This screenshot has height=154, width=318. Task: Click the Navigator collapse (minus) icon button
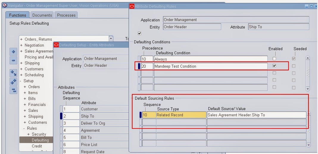(x=13, y=60)
